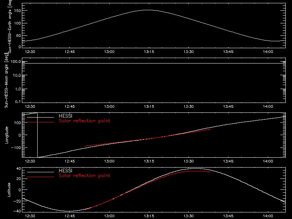The image size is (292, 219).
Task: Click the -40 tick on Latitude axis
Action: (x=17, y=211)
